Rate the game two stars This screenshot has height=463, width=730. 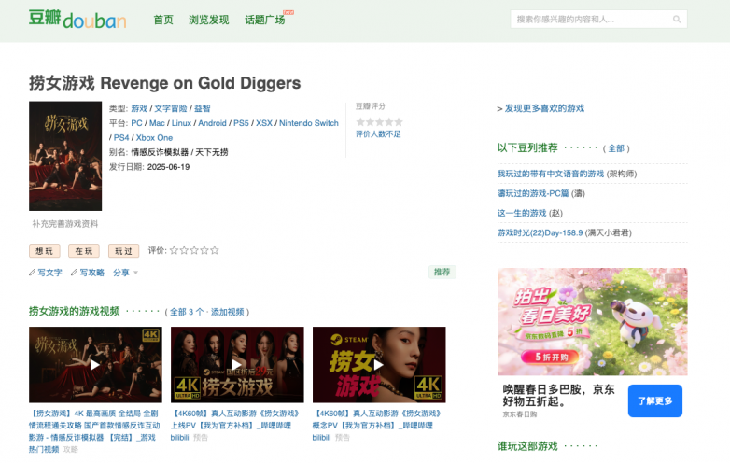tap(184, 250)
